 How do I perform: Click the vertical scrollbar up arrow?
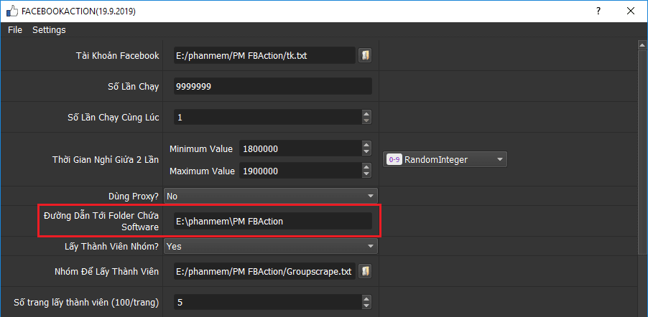point(642,44)
